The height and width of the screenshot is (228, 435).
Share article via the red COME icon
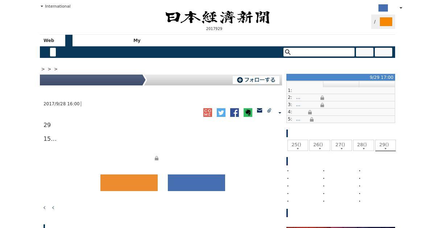tap(208, 113)
